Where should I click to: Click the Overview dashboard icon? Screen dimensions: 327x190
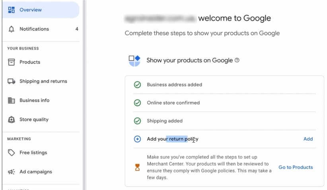(12, 10)
